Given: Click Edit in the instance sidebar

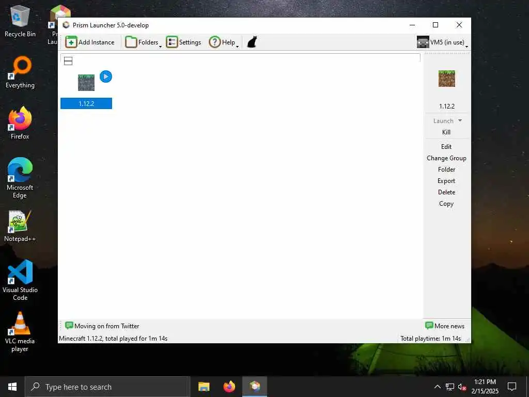Looking at the screenshot, I should pos(446,147).
